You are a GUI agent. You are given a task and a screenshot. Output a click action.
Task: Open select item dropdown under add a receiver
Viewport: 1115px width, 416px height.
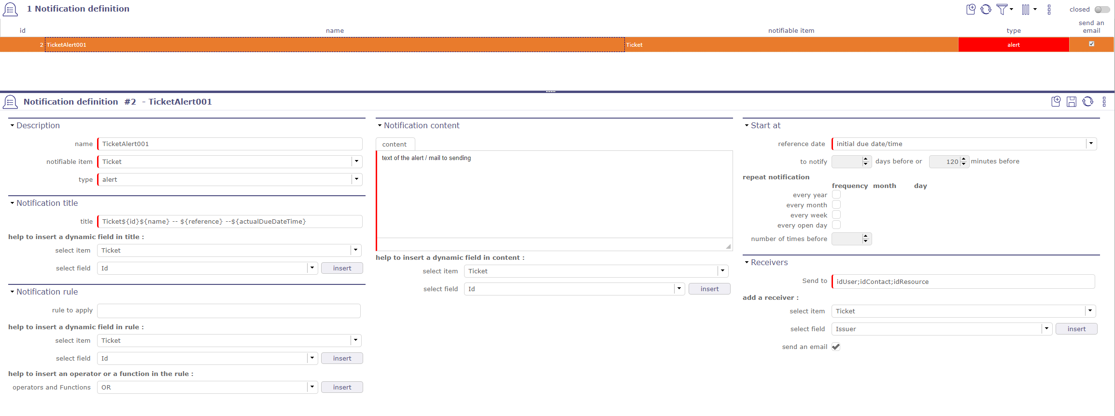coord(1090,311)
